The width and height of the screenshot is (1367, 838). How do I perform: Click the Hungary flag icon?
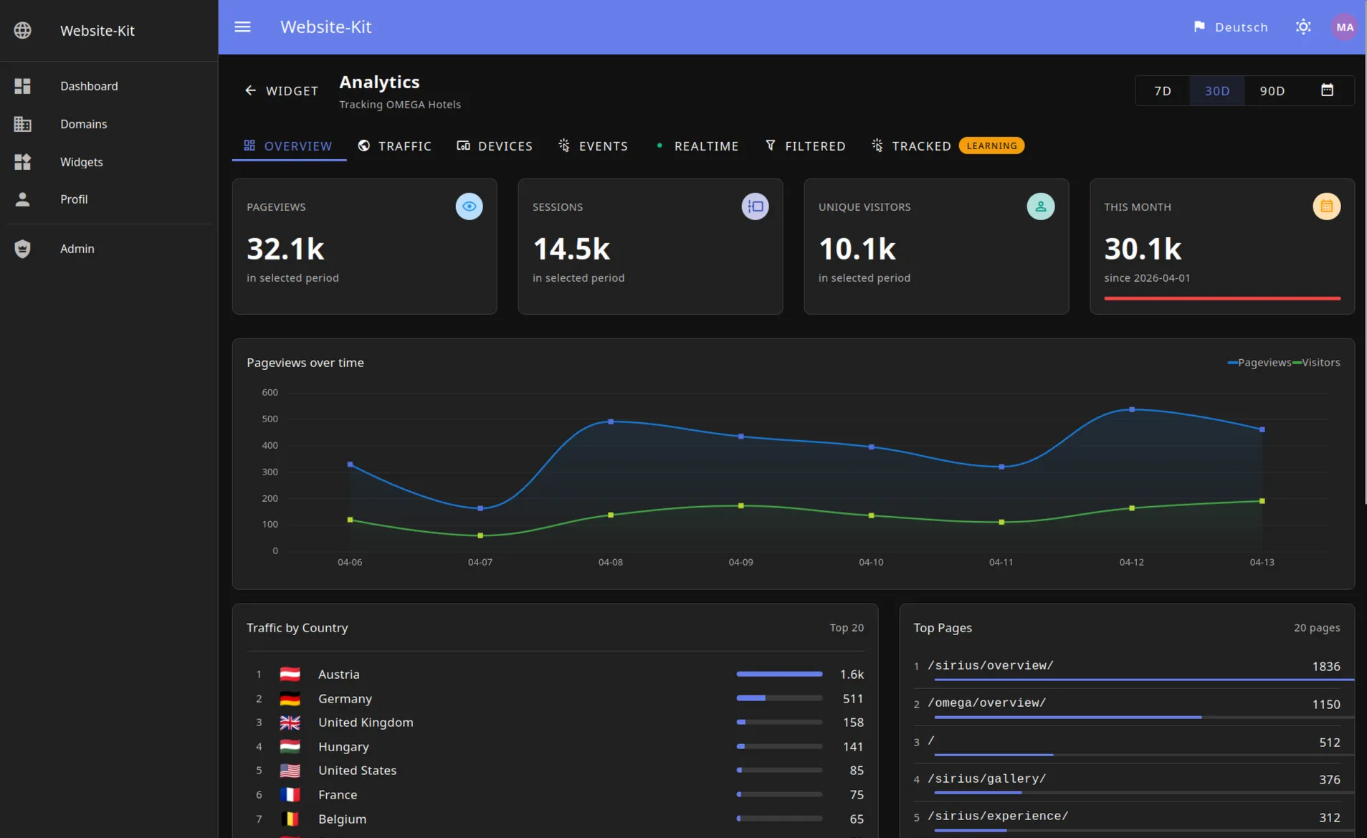(290, 746)
